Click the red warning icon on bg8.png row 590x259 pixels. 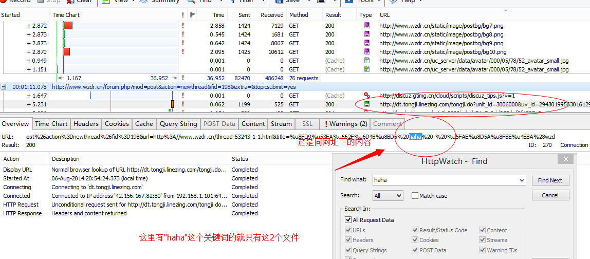[x=183, y=34]
